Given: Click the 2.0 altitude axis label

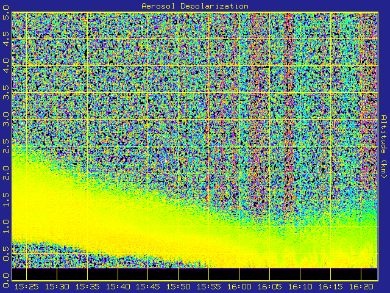Looking at the screenshot, I should point(6,173).
